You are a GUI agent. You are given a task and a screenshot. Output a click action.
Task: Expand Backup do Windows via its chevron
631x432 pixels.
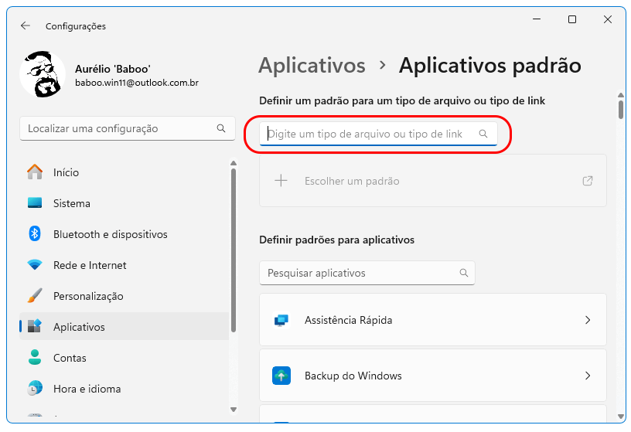point(588,376)
